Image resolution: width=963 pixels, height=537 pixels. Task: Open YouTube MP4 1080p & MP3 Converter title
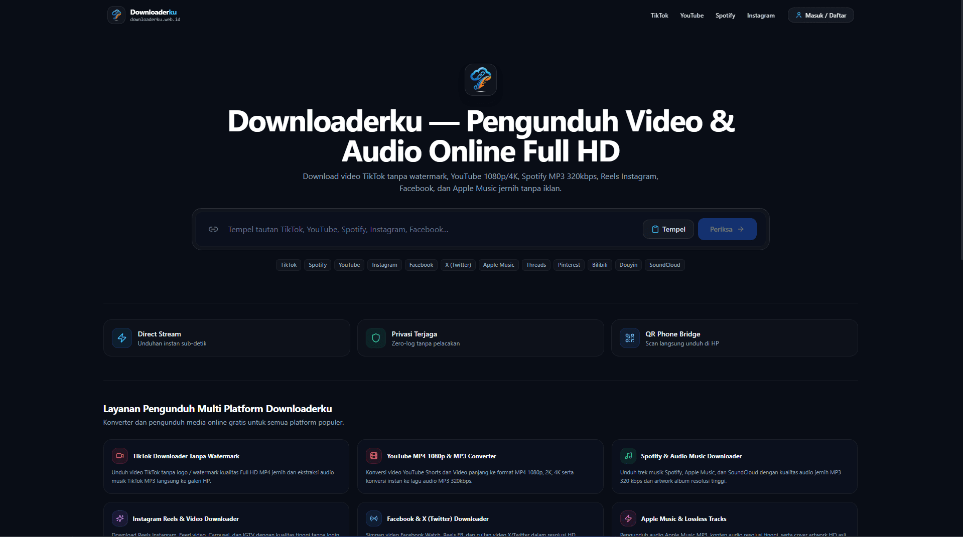coord(442,456)
